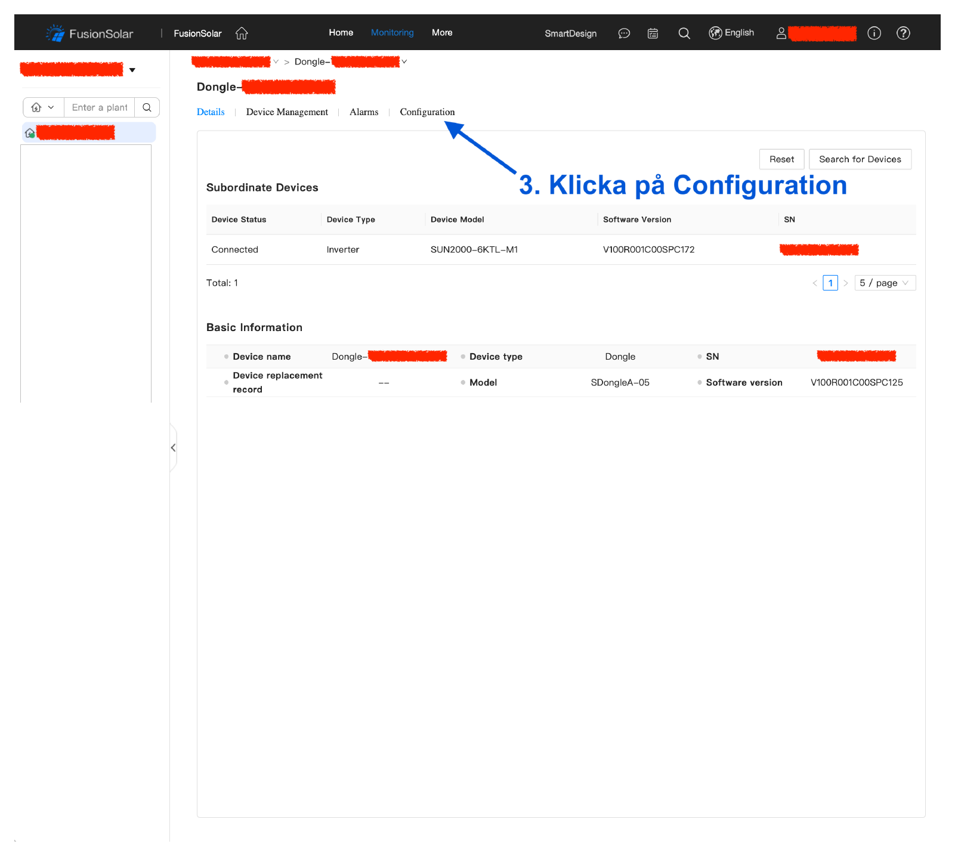Click the V100R001C00SPC172 version cell
This screenshot has height=856, width=955.
tap(648, 249)
